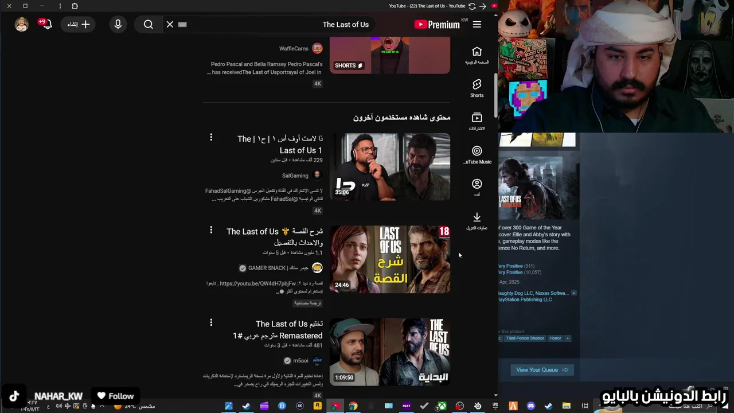The width and height of the screenshot is (734, 413).
Task: Open the WaffleCams channel name
Action: (294, 49)
